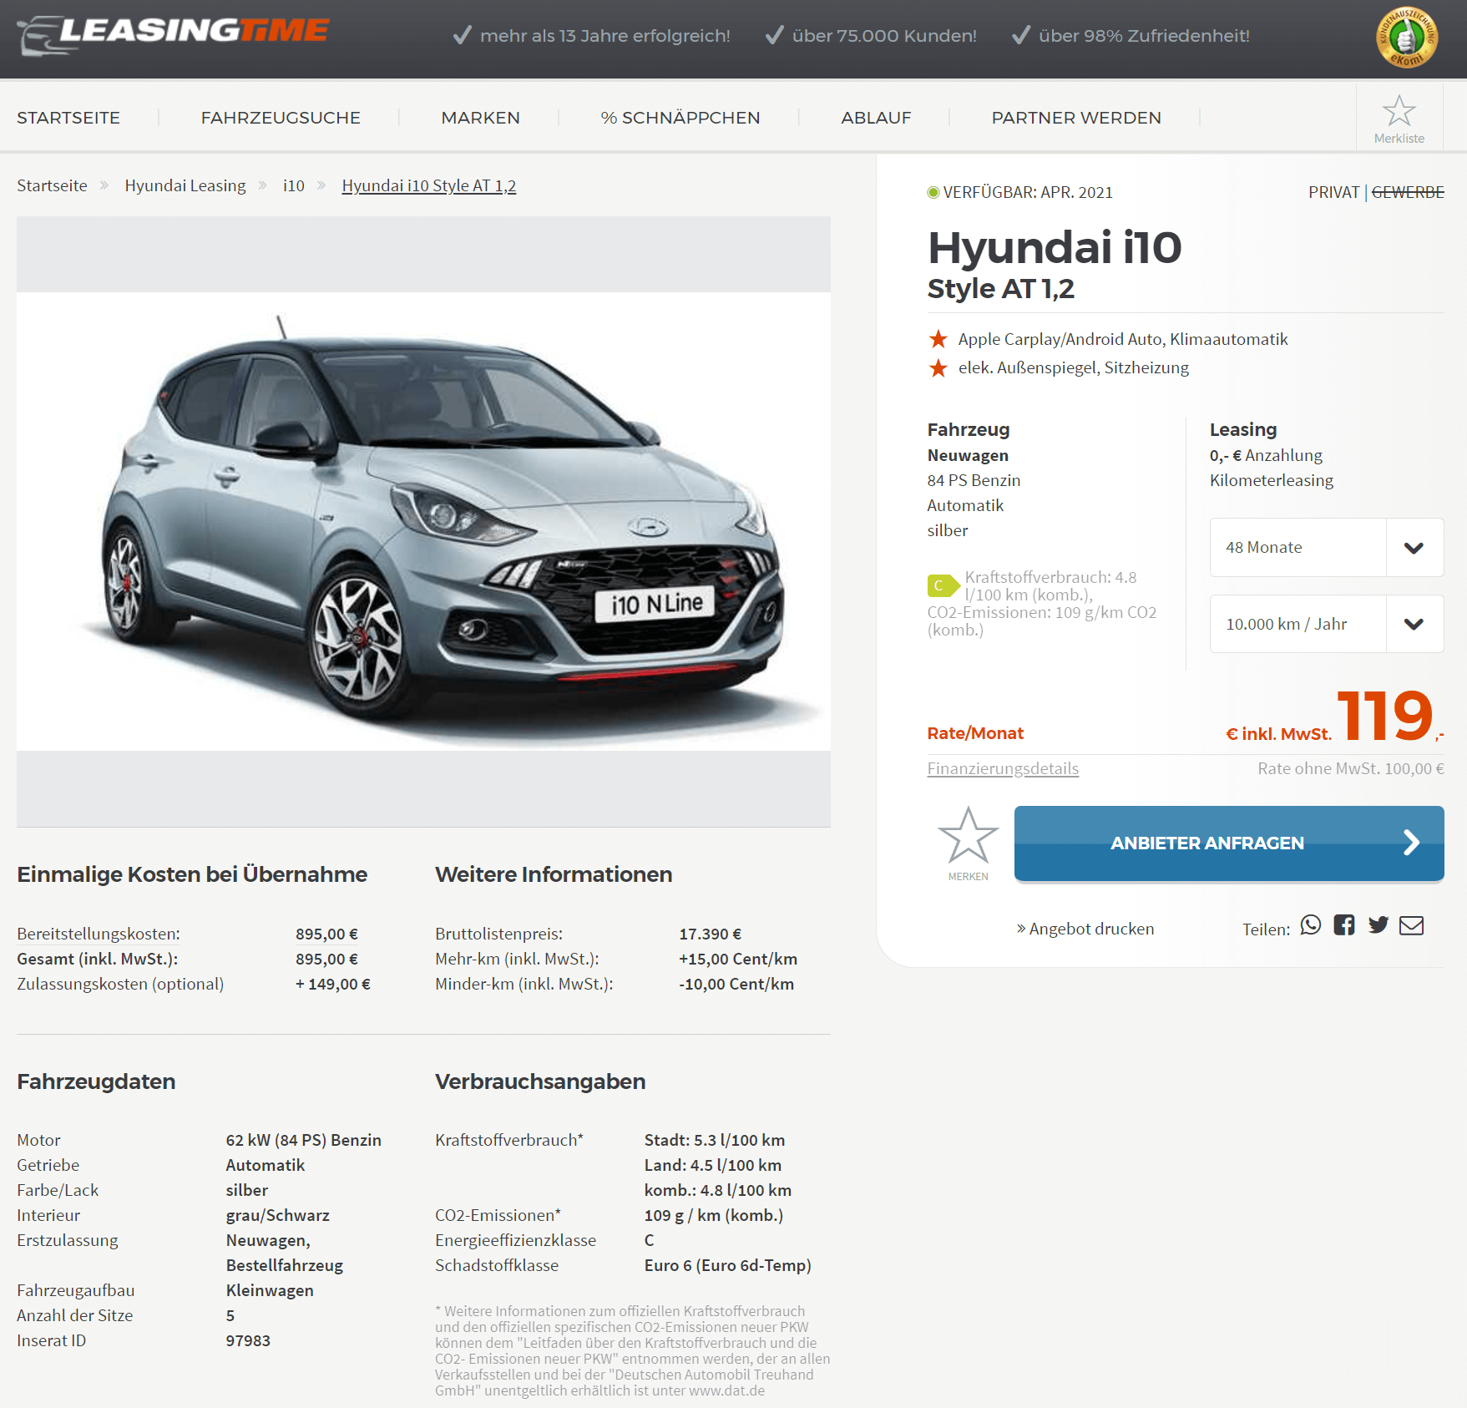This screenshot has width=1467, height=1408.
Task: Click the LeasingTime logo
Action: [x=174, y=35]
